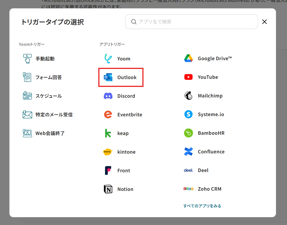Choose the Discord app icon
The image size is (287, 225).
coord(108,96)
